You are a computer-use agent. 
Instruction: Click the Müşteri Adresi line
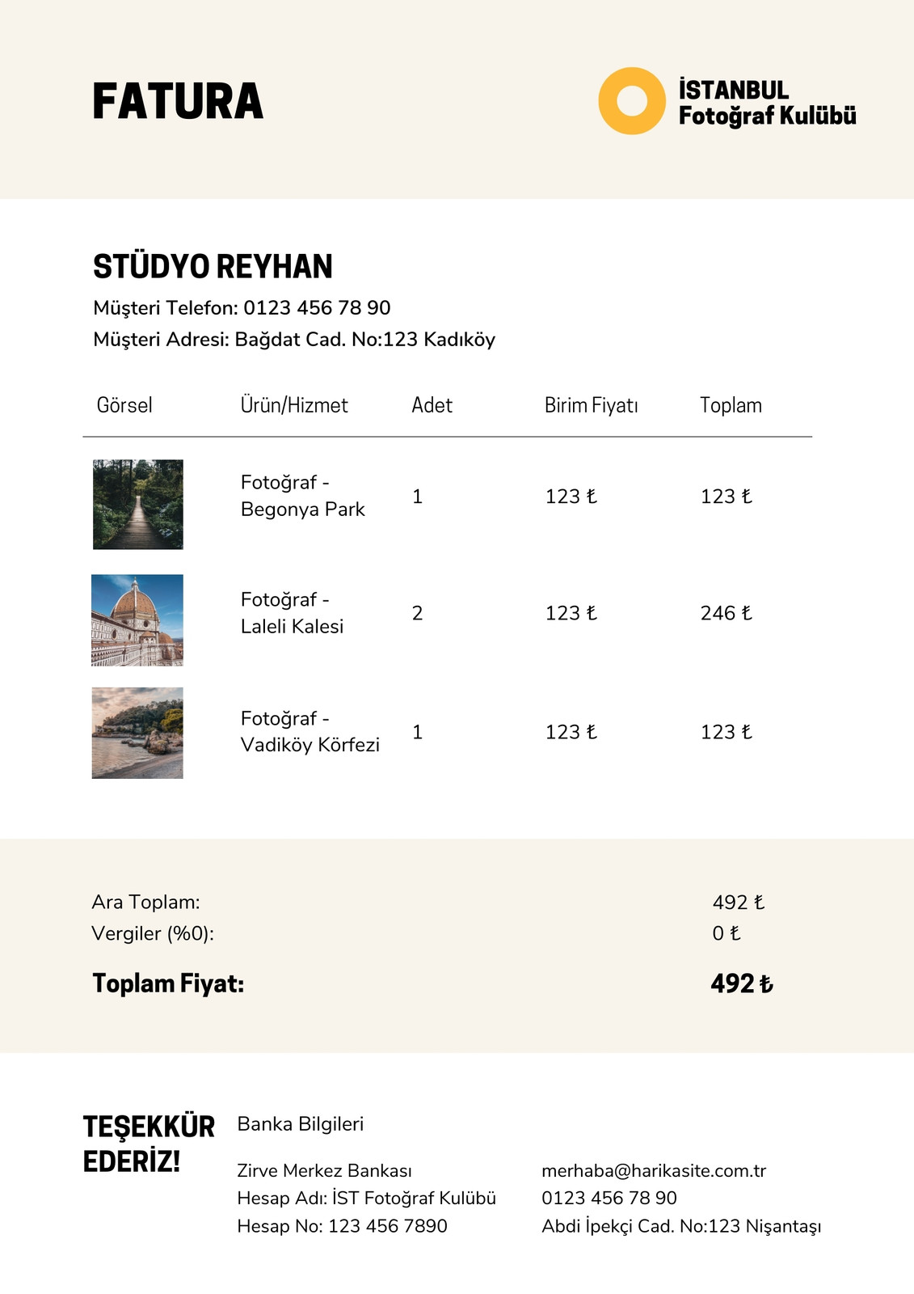[294, 340]
